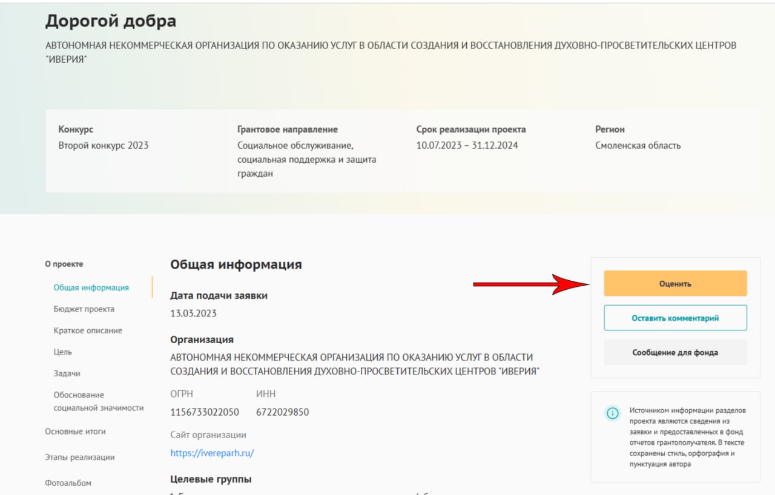The width and height of the screenshot is (775, 495).
Task: Click the Второй конкурс 2023 text
Action: click(x=103, y=145)
